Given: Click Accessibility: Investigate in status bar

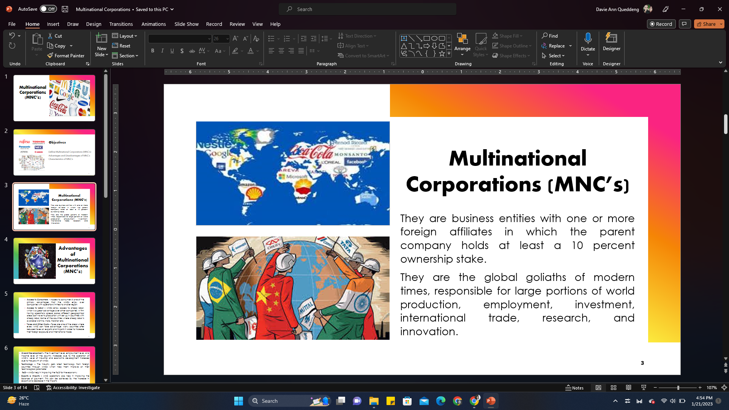Looking at the screenshot, I should click(73, 388).
